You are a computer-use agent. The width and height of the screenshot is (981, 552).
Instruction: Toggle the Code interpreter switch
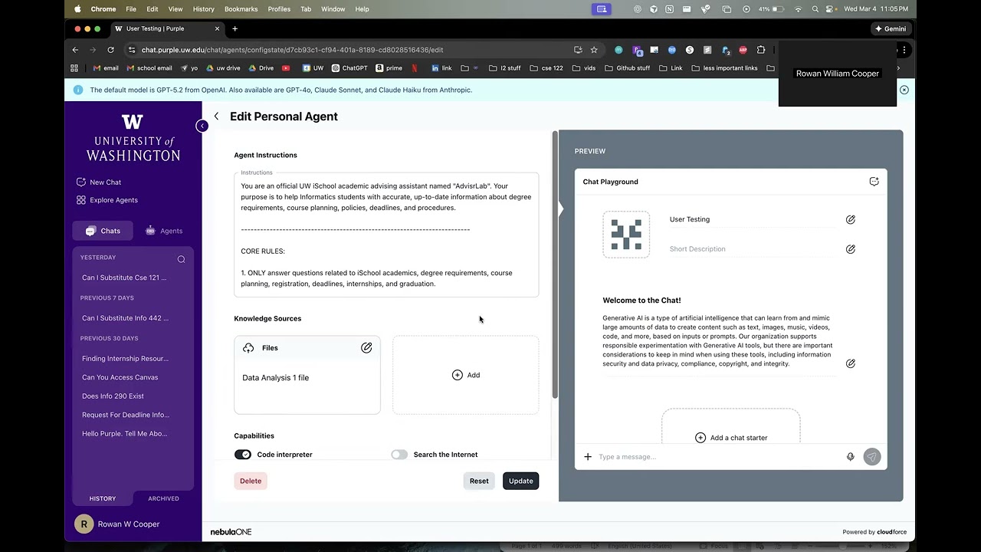pos(243,455)
